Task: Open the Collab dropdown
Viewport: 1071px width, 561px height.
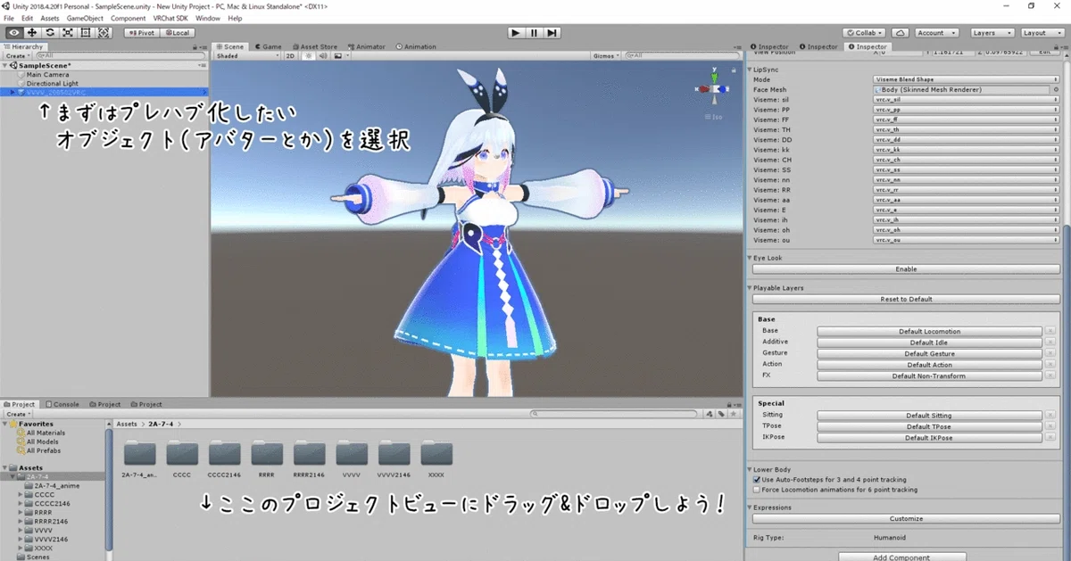Action: tap(866, 33)
